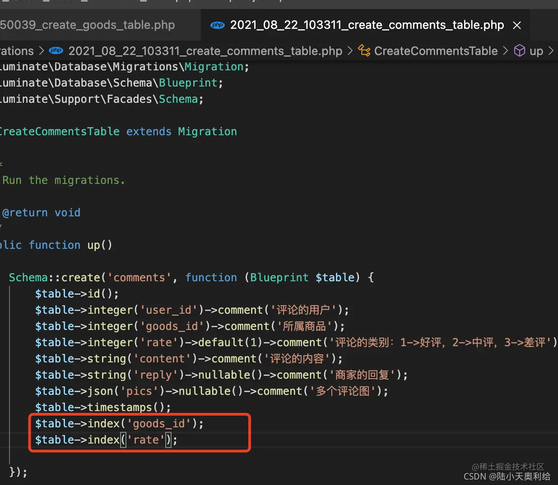Click PHP icon on comments table tab
The width and height of the screenshot is (558, 485).
coord(218,25)
